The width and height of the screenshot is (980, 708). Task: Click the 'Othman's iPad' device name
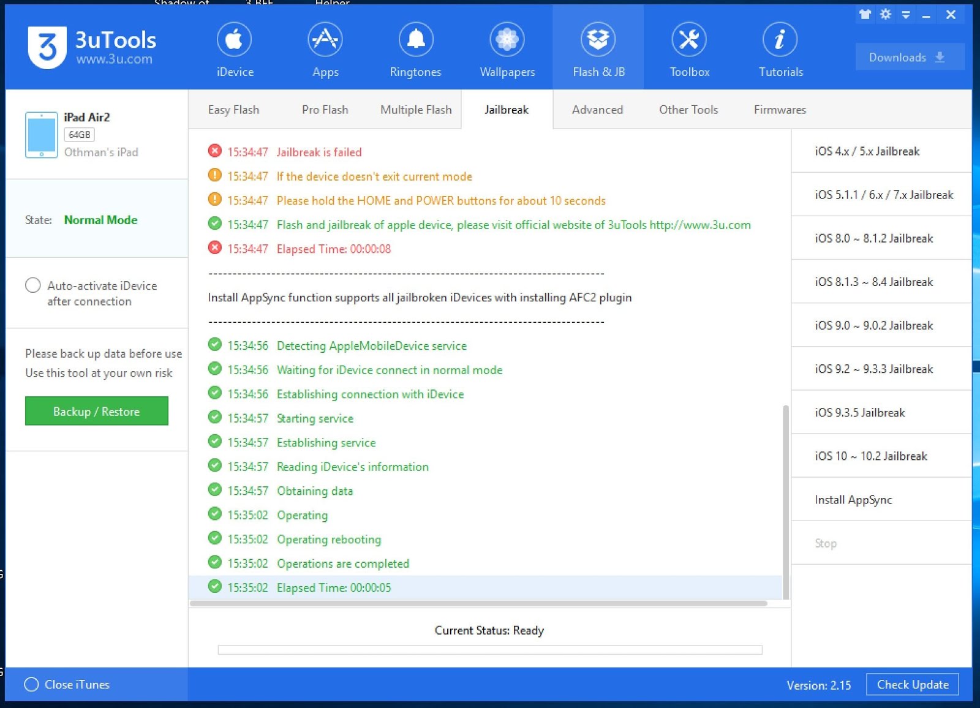click(101, 152)
